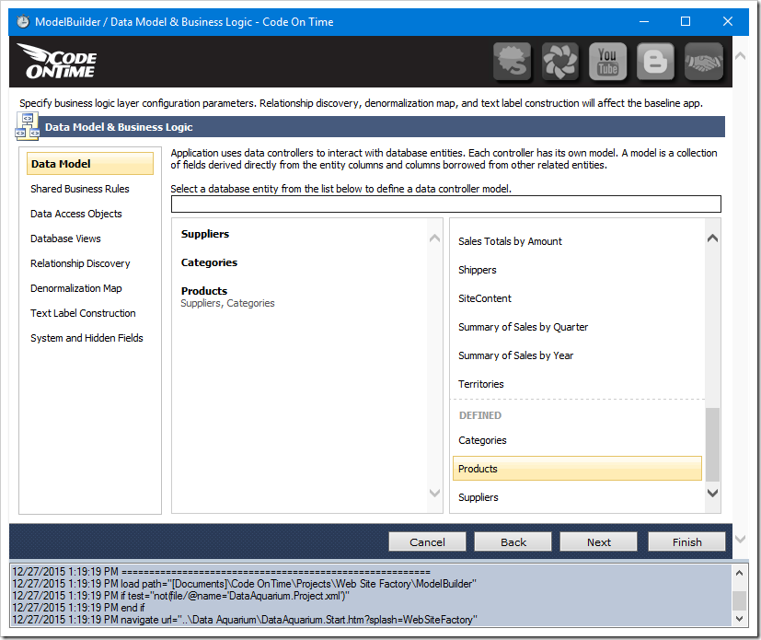
Task: Click the window title clock icon
Action: tap(23, 22)
